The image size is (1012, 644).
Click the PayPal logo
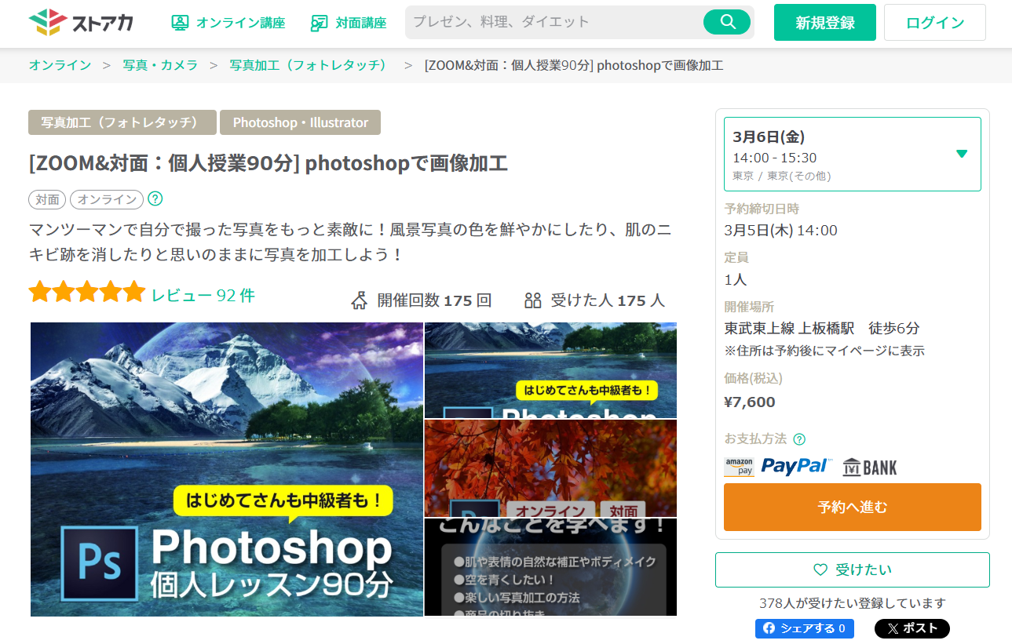(795, 467)
